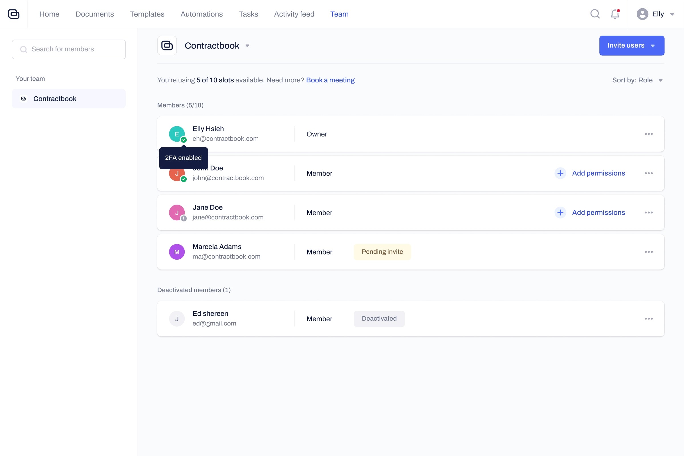Select Contractbook team in sidebar
The image size is (684, 456).
click(x=69, y=99)
